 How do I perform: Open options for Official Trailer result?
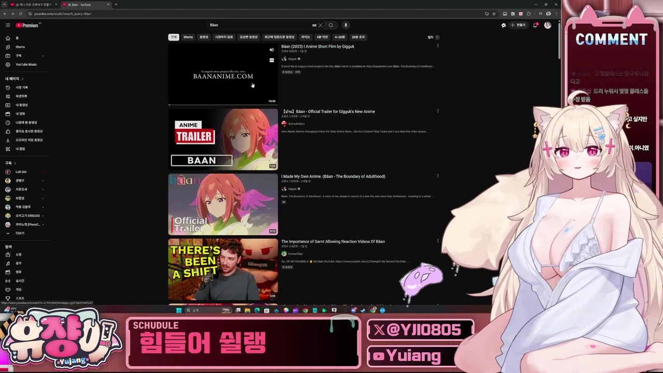point(438,111)
